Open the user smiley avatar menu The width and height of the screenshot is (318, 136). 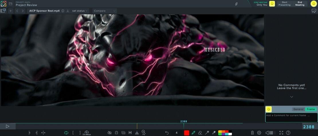click(x=313, y=4)
